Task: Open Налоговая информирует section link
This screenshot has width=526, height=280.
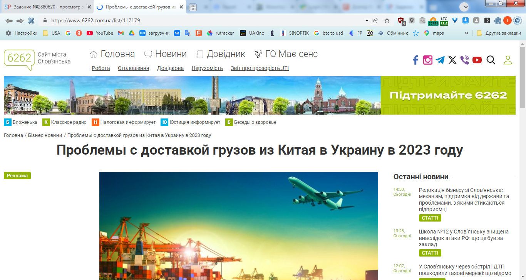Action: pos(124,122)
